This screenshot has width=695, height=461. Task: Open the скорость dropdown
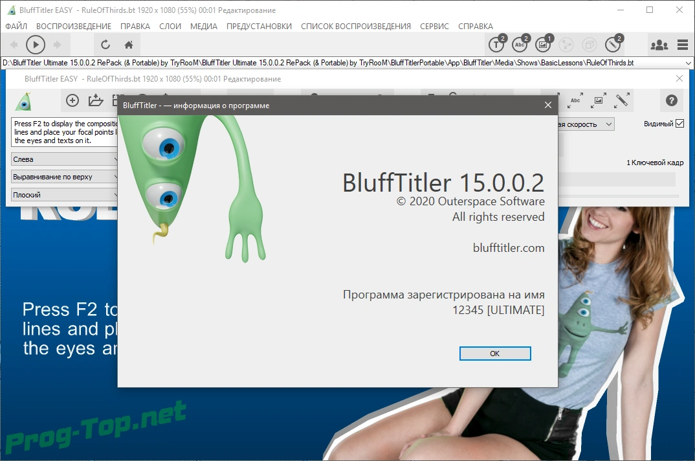click(x=586, y=124)
